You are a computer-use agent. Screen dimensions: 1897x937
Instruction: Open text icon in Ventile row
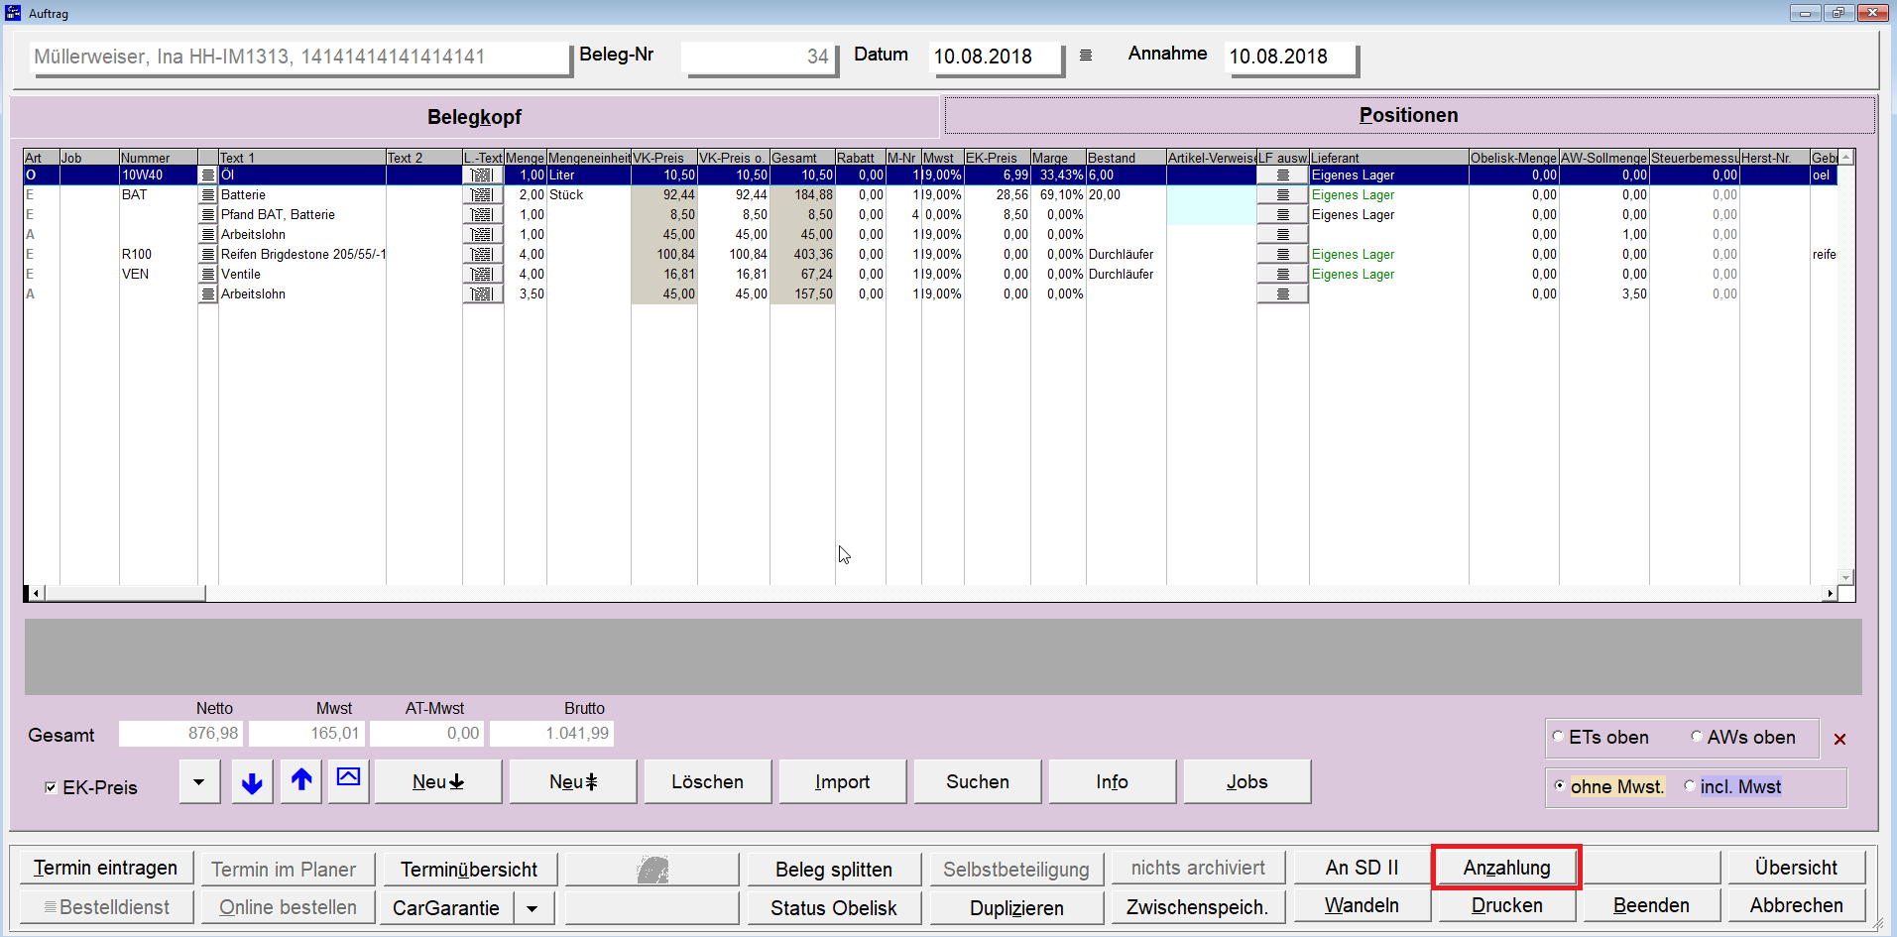(207, 274)
